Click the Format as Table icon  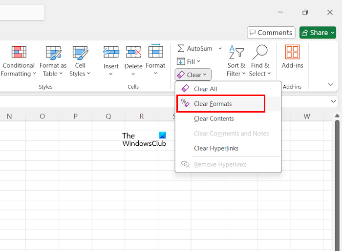point(53,53)
